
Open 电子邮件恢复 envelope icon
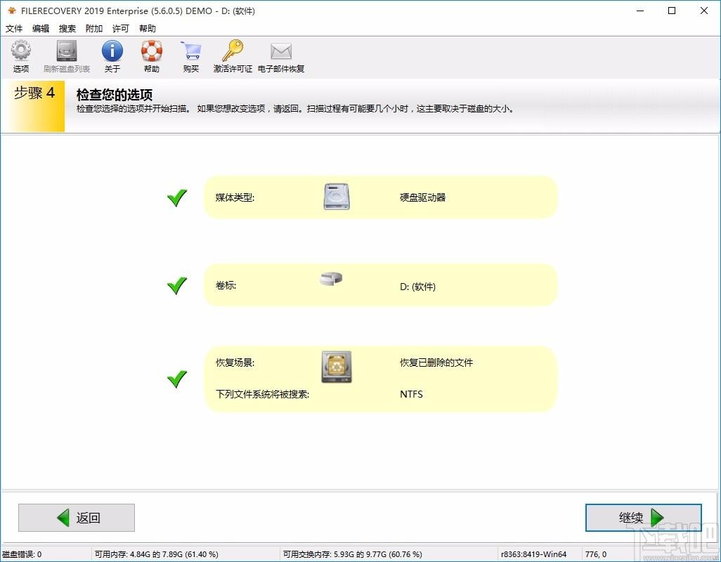[281, 51]
